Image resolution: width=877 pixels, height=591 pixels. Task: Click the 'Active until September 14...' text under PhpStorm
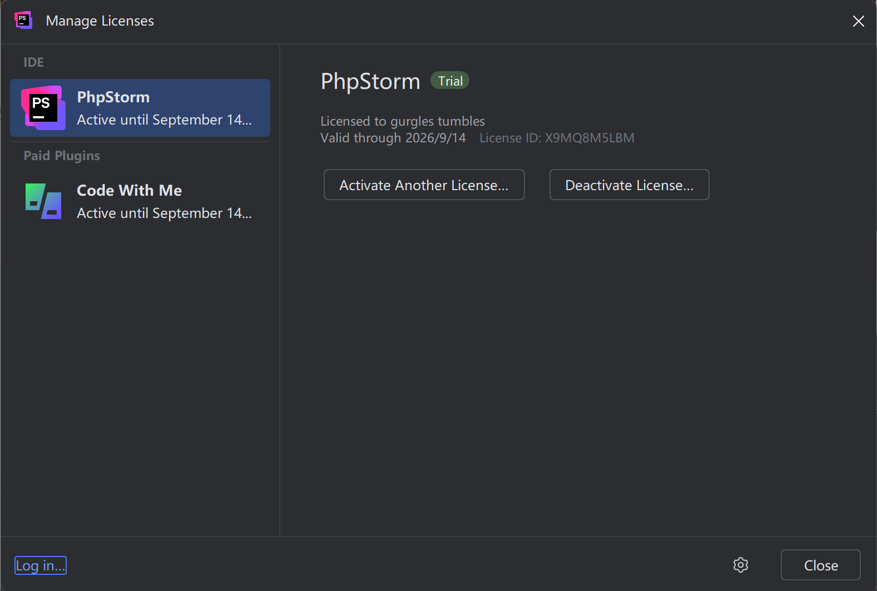coord(164,120)
